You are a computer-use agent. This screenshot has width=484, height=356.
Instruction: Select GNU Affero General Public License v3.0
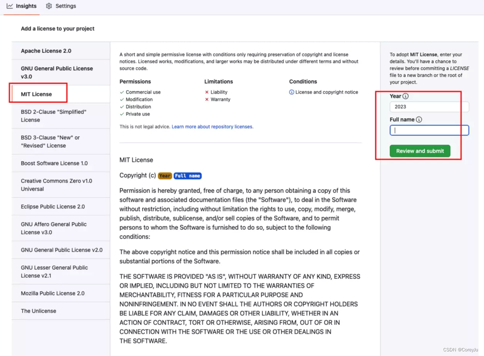click(x=61, y=228)
